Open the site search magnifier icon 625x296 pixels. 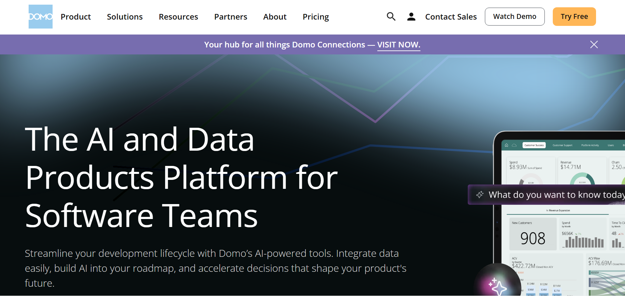(x=391, y=17)
